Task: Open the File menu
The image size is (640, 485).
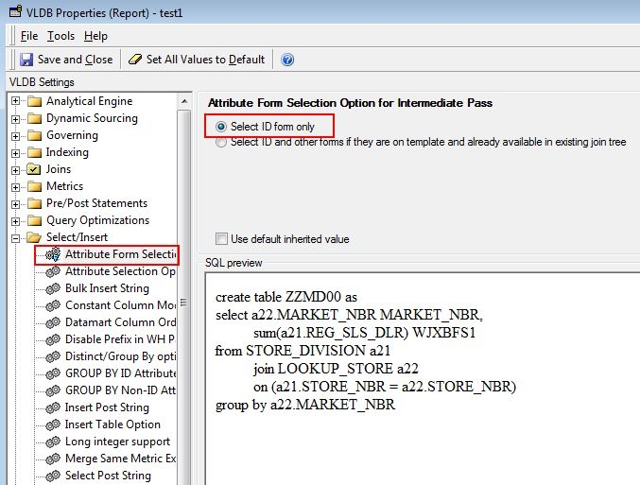Action: [x=29, y=36]
